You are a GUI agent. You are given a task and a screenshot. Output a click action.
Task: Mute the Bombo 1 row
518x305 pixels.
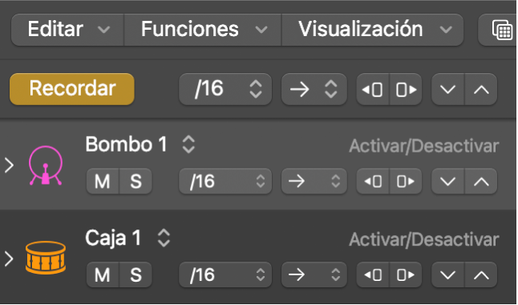[x=103, y=181]
